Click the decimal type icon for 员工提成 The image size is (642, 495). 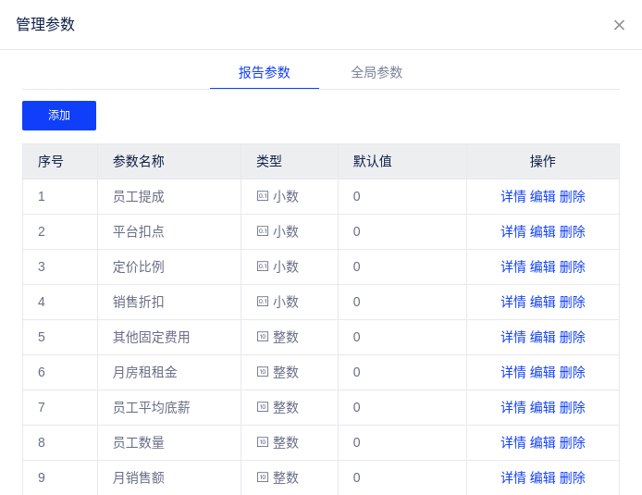(262, 196)
